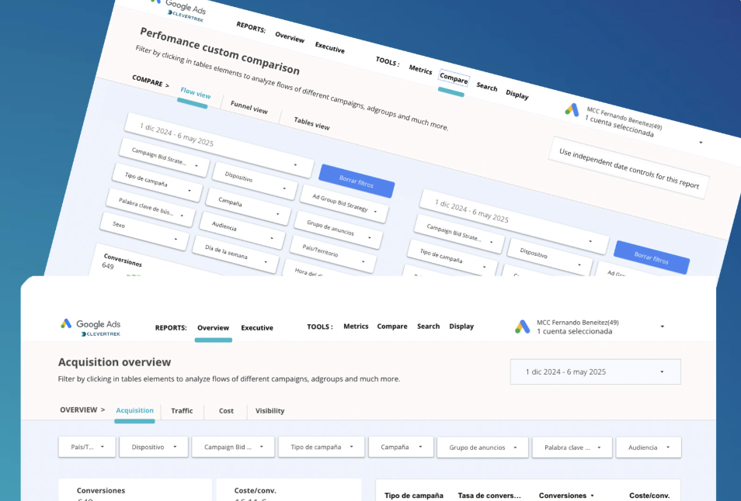Switch to the Traffic overview tab

(x=182, y=411)
